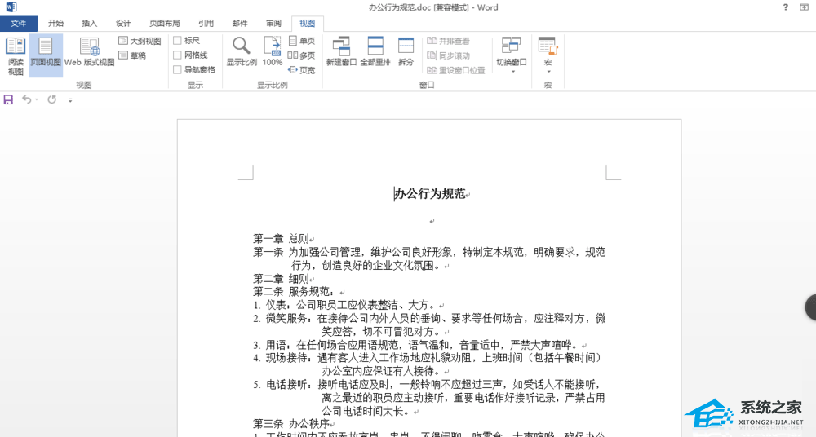Select the View tab (视图)
The width and height of the screenshot is (816, 437).
click(307, 24)
